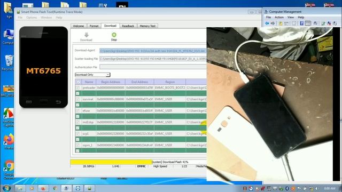The image size is (342, 192).
Task: Click EMMC_BOOT1_BOOT2 region cell of preloader
Action: coord(170,87)
